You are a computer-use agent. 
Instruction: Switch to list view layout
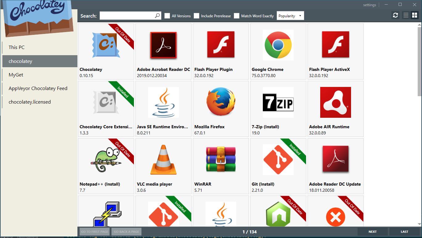click(x=406, y=15)
